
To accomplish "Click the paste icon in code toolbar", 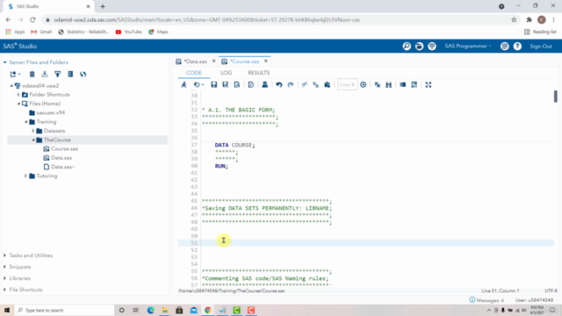I will click(328, 85).
